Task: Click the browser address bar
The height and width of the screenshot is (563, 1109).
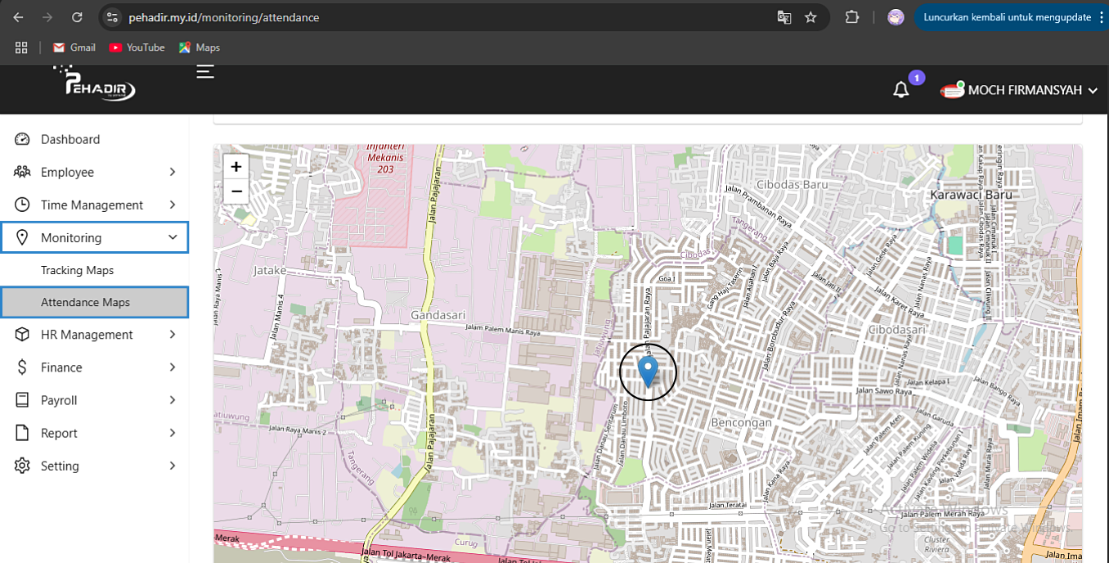Action: pos(327,16)
